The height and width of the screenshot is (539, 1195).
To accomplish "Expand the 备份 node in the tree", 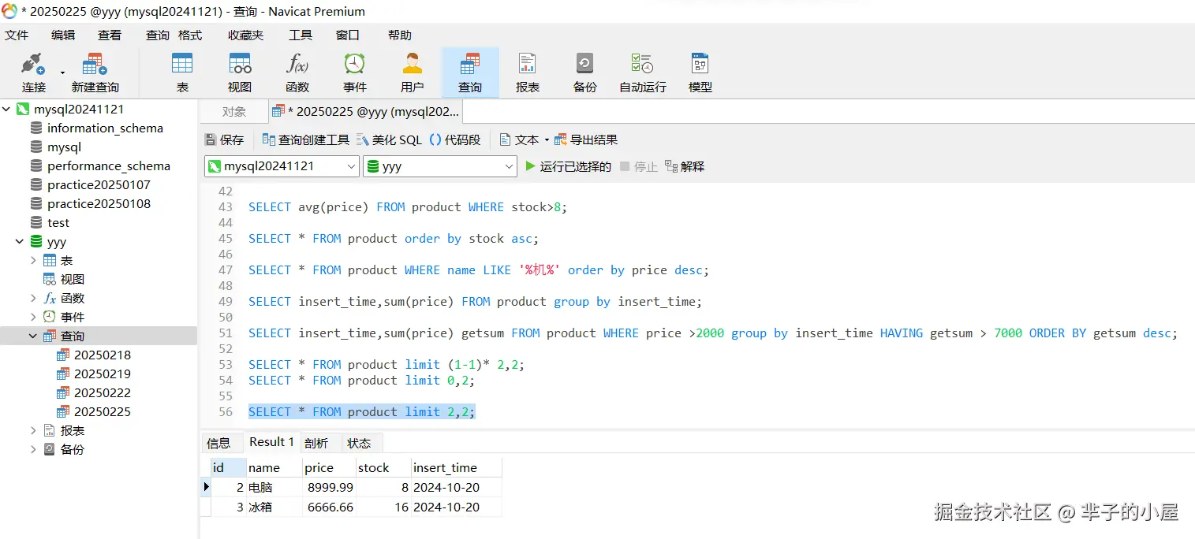I will tap(33, 449).
